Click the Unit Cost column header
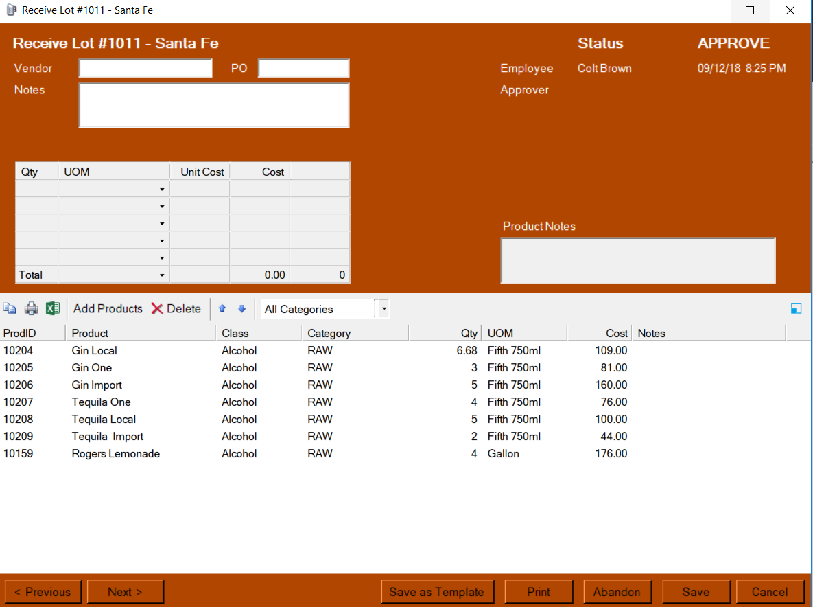Image resolution: width=813 pixels, height=607 pixels. click(x=200, y=172)
